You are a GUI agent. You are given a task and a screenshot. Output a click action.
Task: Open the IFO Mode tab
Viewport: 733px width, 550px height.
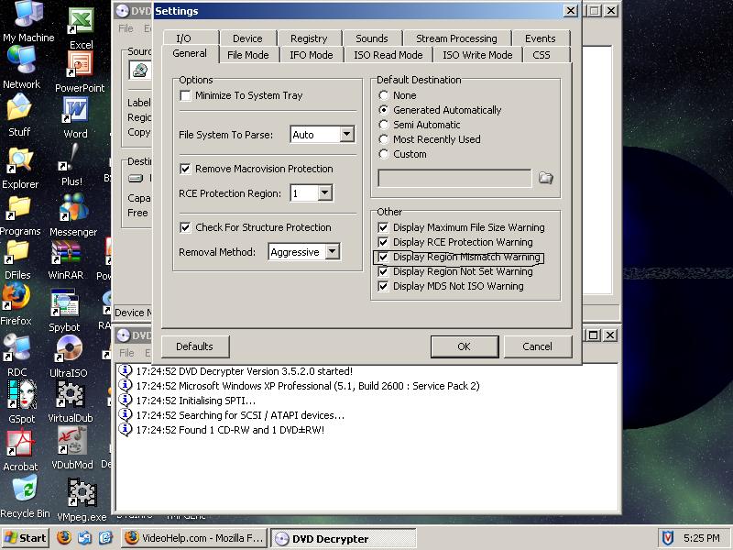[312, 55]
